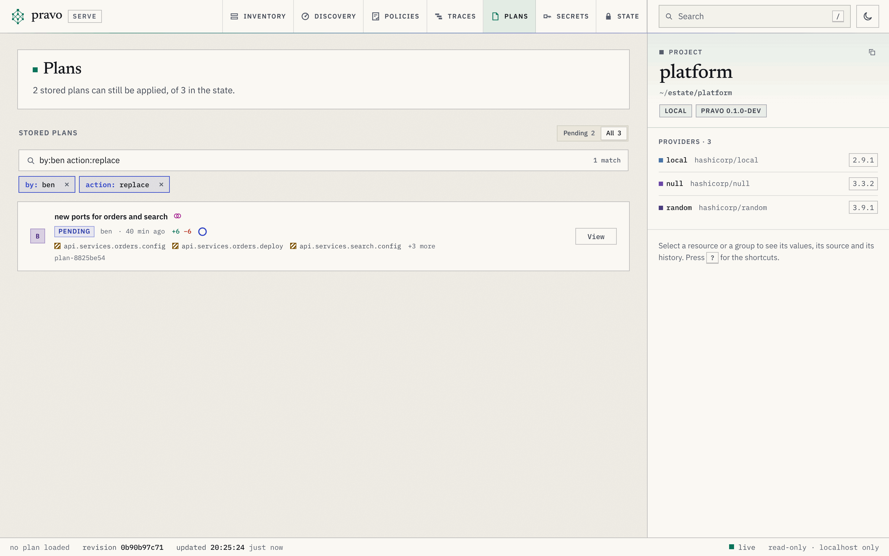Click the linked-plan icon beside the title
The height and width of the screenshot is (556, 889).
point(177,216)
